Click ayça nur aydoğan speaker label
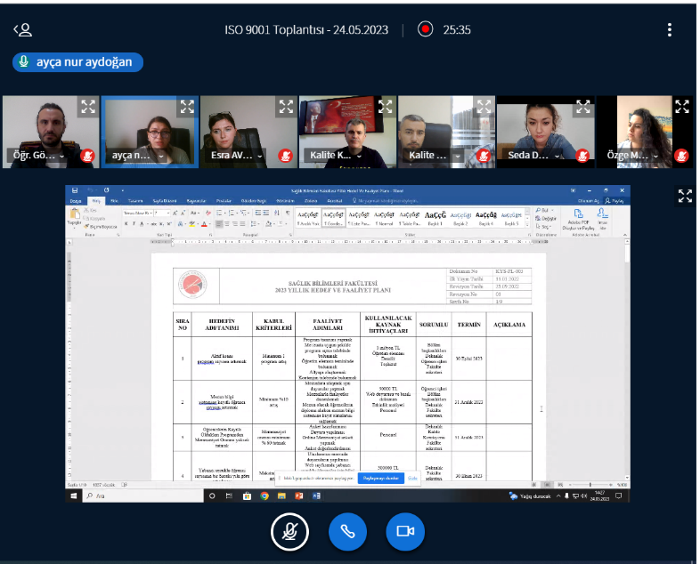This screenshot has height=564, width=700. 78,62
